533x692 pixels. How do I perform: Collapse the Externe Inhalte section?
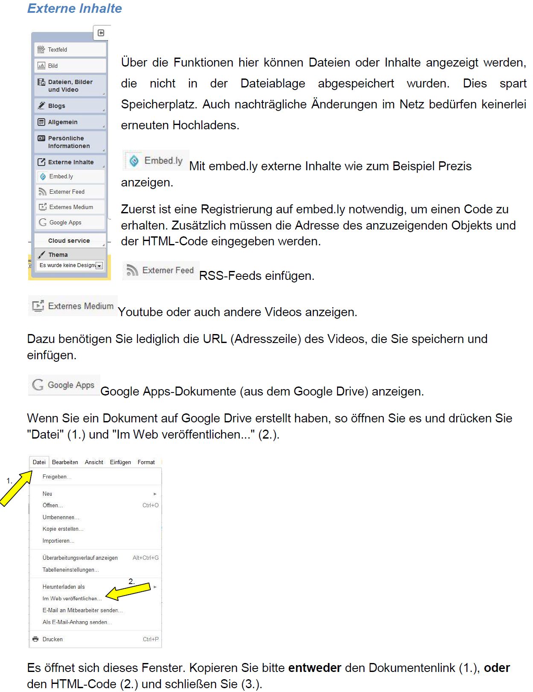point(70,162)
